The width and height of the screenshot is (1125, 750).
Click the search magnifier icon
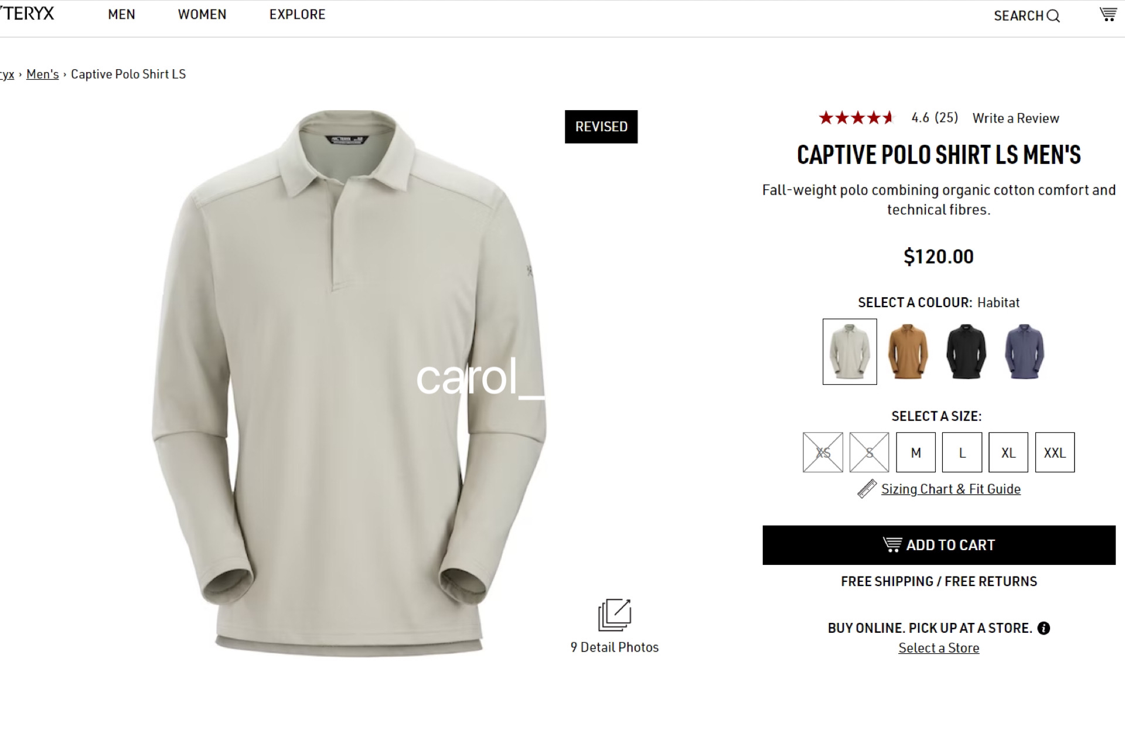[x=1054, y=16]
